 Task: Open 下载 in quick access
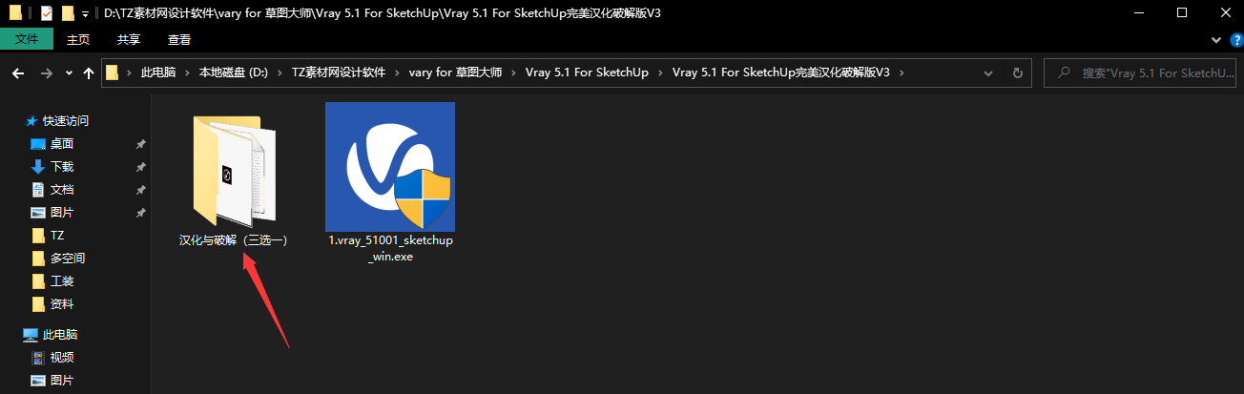coord(62,167)
